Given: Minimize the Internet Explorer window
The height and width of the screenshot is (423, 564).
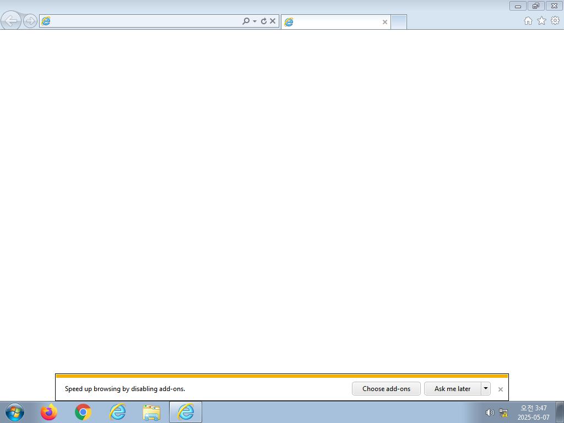Looking at the screenshot, I should coord(518,6).
